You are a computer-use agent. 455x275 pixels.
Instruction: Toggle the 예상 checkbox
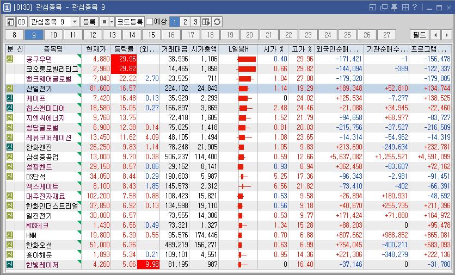pyautogui.click(x=149, y=22)
